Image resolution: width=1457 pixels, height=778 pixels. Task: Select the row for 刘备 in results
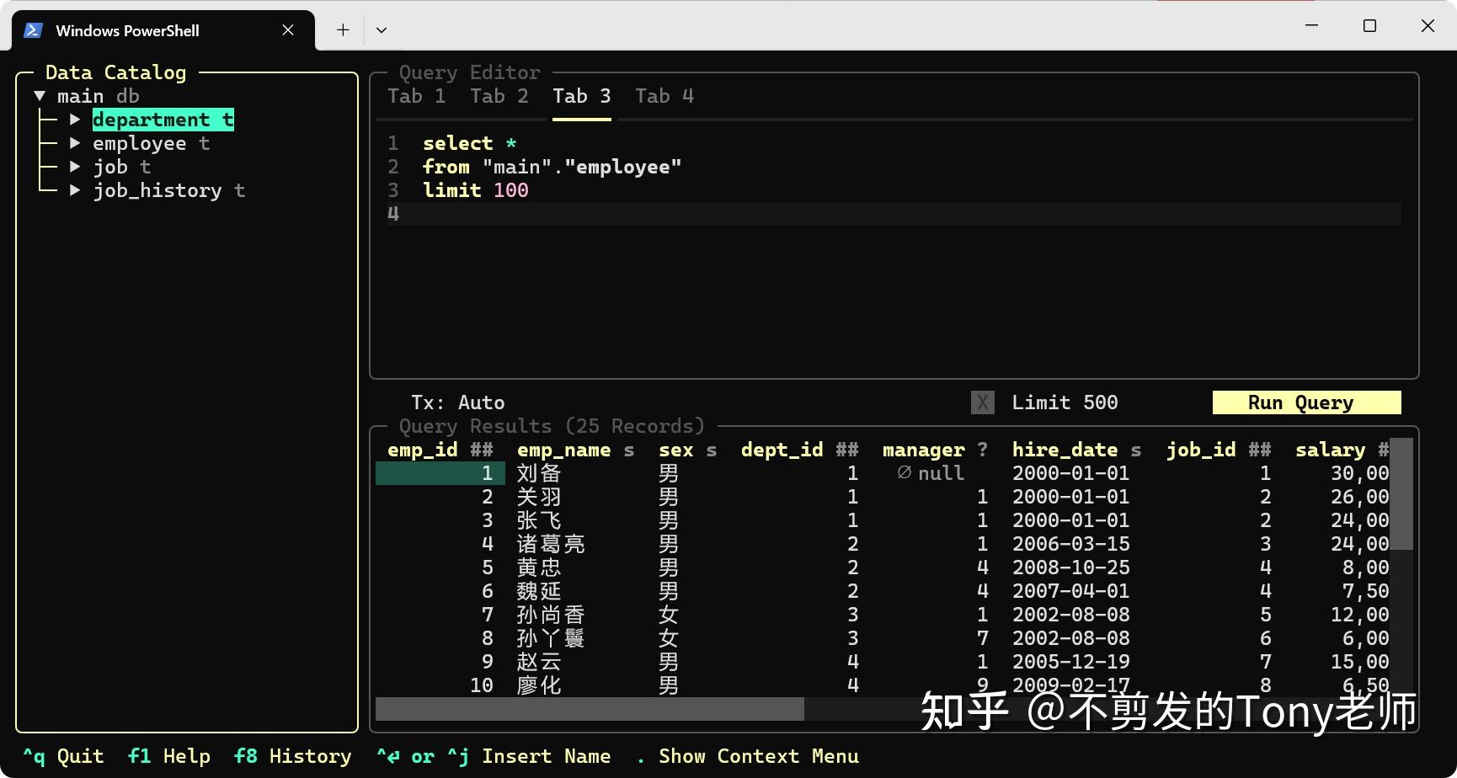(539, 473)
